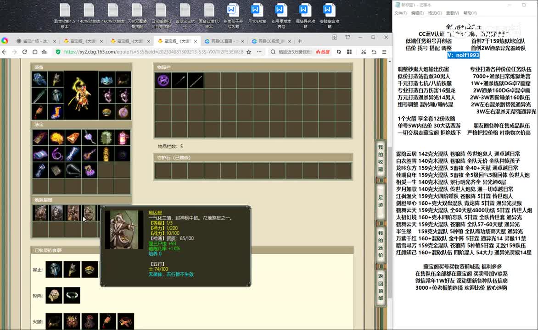The height and width of the screenshot is (330, 538).
Task: Close the active 藏宝阁 tab
Action: (x=196, y=41)
